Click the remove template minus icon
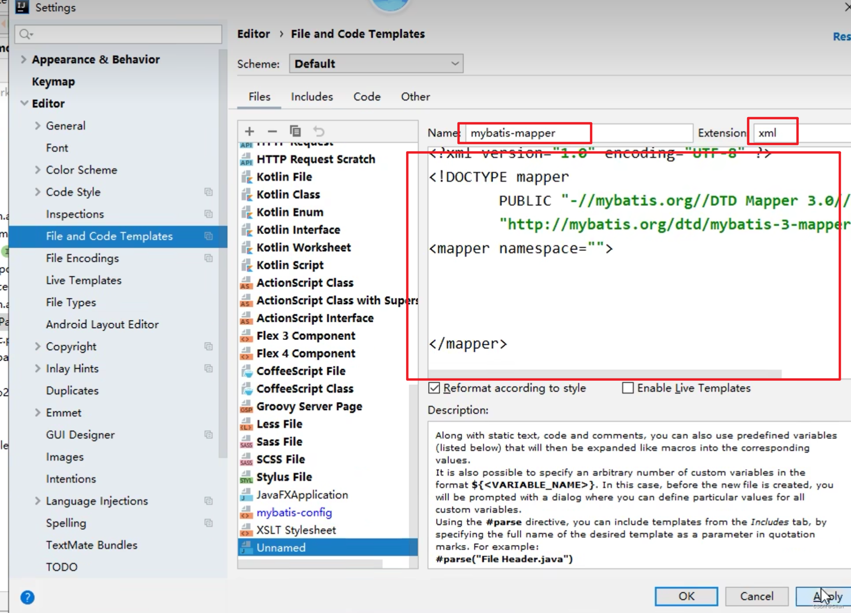Image resolution: width=851 pixels, height=613 pixels. pos(272,131)
